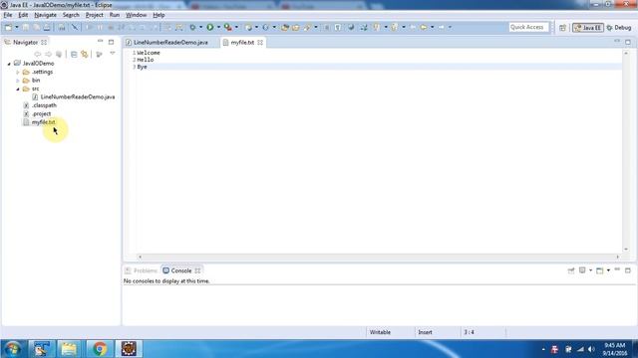Open the Run button dropdown arrow
Screen dimensions: 638x358
(x=218, y=27)
